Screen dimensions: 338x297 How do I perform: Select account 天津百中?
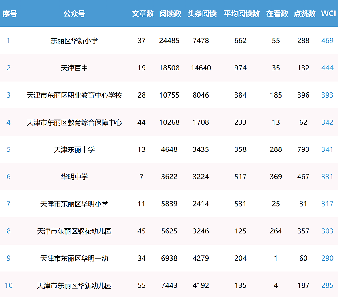[x=74, y=68]
